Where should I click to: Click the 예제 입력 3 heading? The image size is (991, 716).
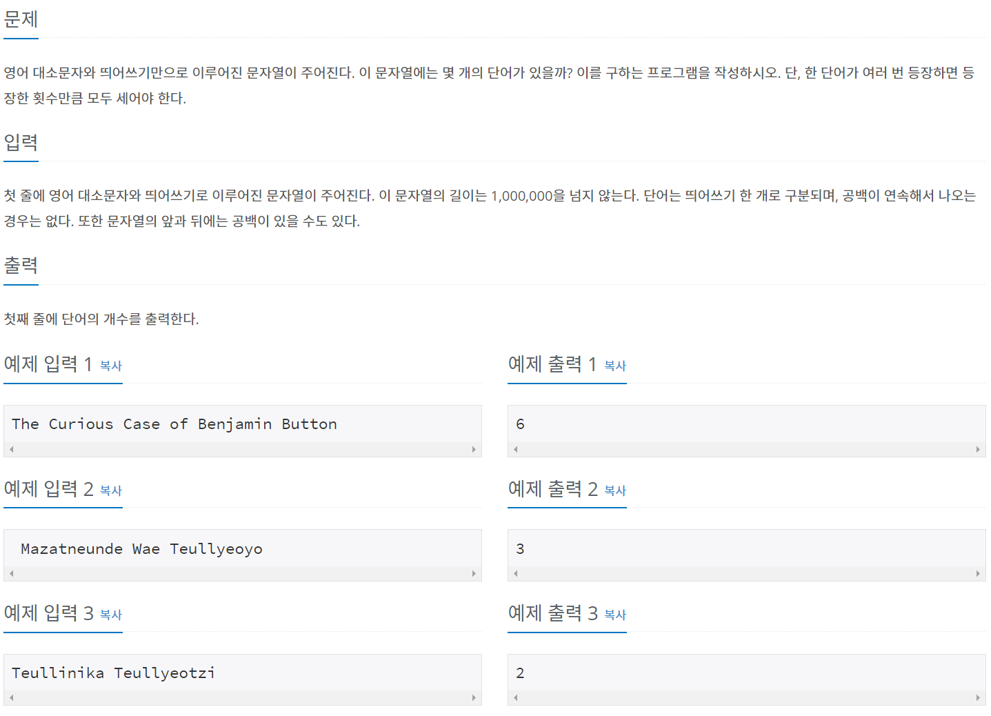tap(47, 613)
